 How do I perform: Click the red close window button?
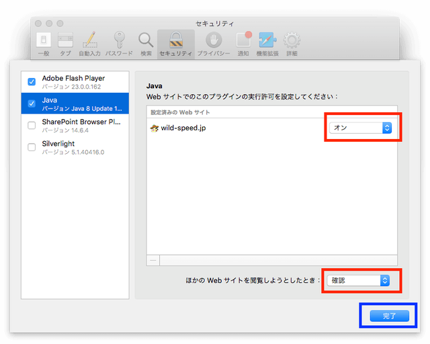(38, 24)
